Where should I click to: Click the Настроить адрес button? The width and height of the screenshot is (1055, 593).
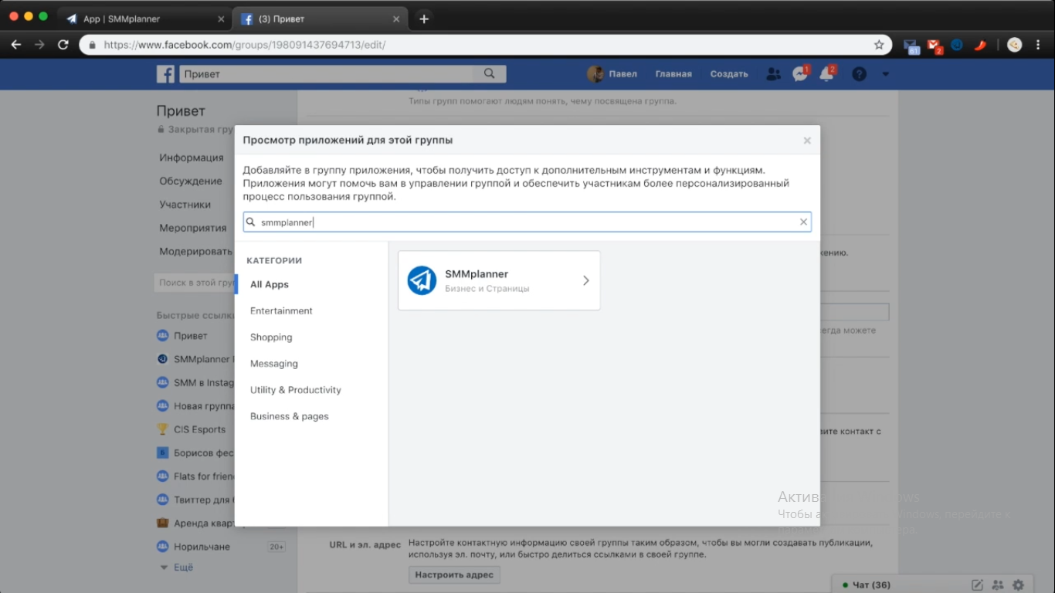454,574
